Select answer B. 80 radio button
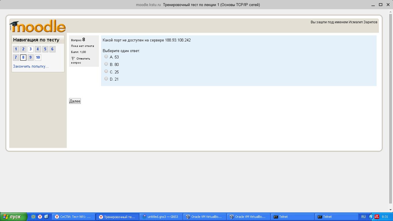Screen dimensions: 393x221 tap(106, 64)
